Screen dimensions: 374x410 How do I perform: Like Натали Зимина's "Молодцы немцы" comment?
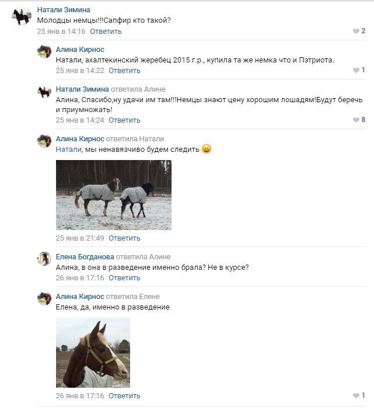tap(356, 32)
